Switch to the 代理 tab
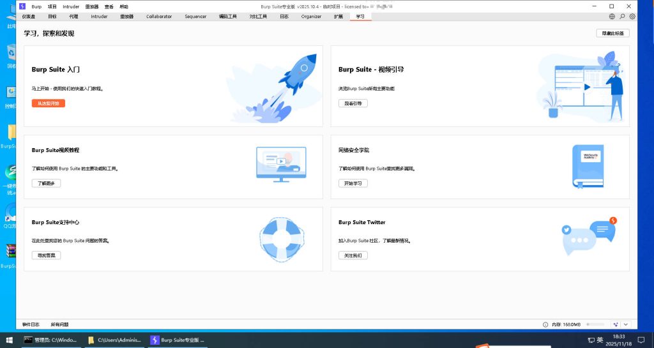The height and width of the screenshot is (348, 654). click(73, 17)
